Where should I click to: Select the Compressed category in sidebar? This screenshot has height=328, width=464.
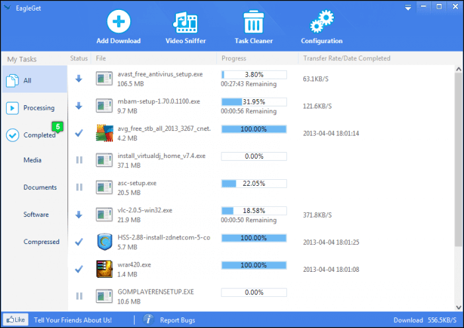tap(42, 241)
